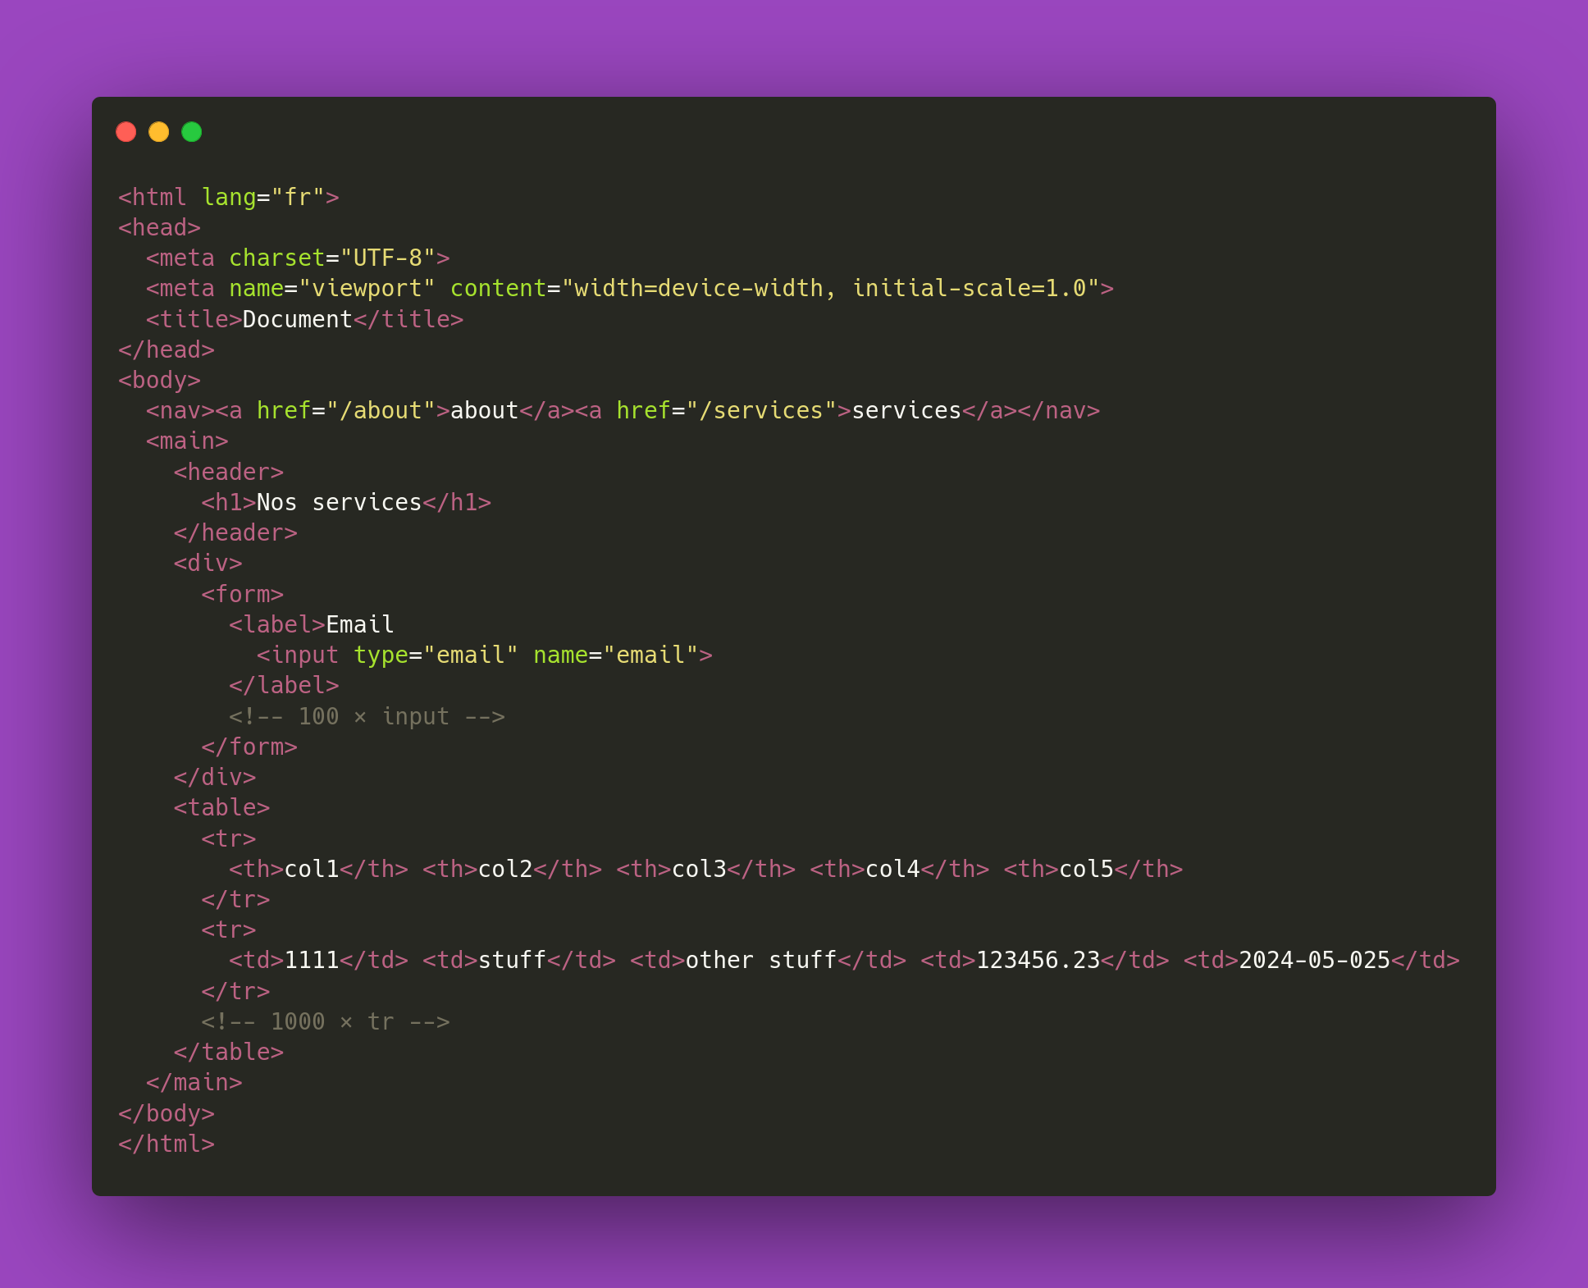
Task: Click the red close window dot
Action: tap(125, 132)
